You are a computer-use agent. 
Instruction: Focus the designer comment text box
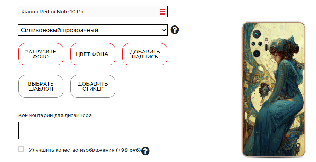pos(93,131)
